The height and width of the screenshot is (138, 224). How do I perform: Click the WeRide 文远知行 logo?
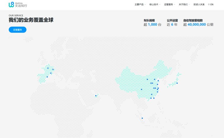pos(18,4)
